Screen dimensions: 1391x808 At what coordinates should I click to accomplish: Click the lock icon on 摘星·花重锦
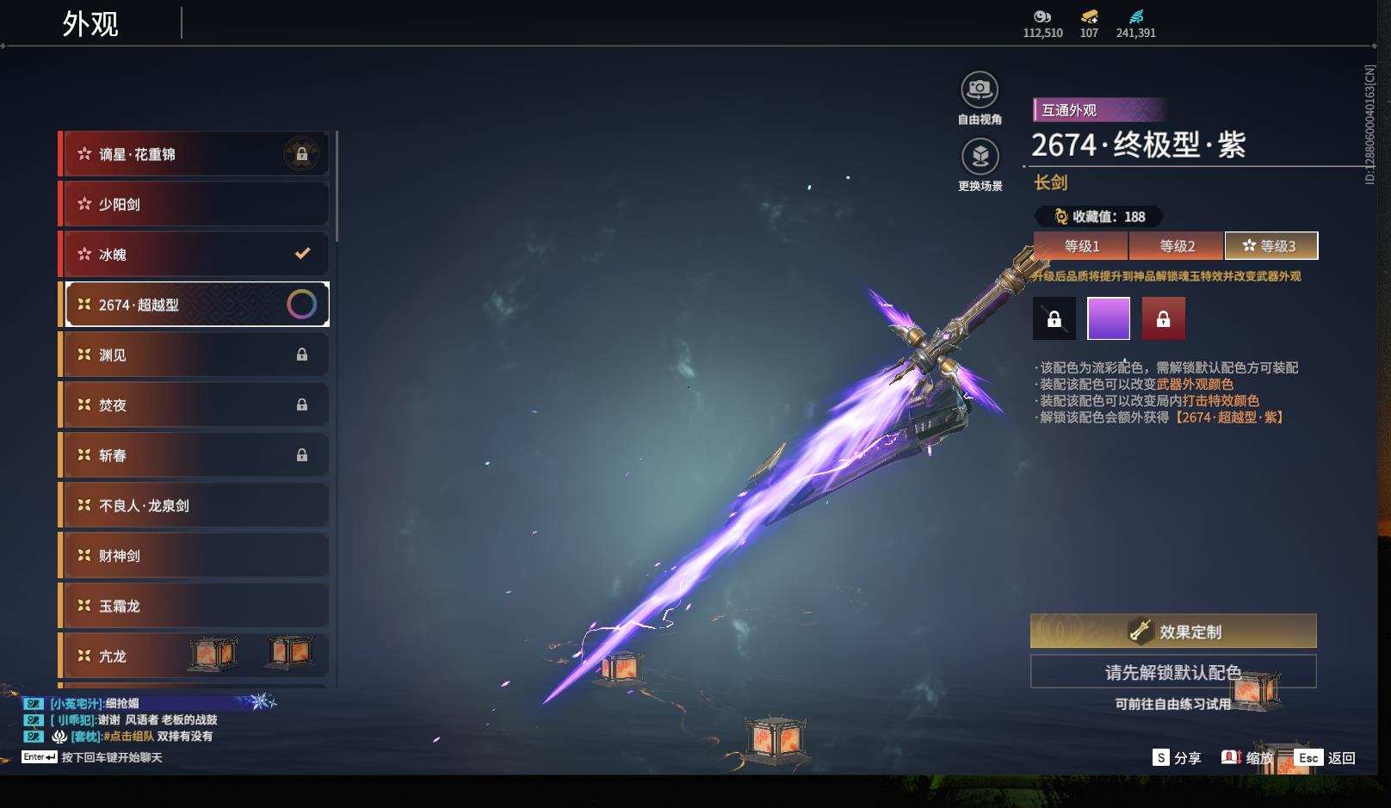point(301,154)
